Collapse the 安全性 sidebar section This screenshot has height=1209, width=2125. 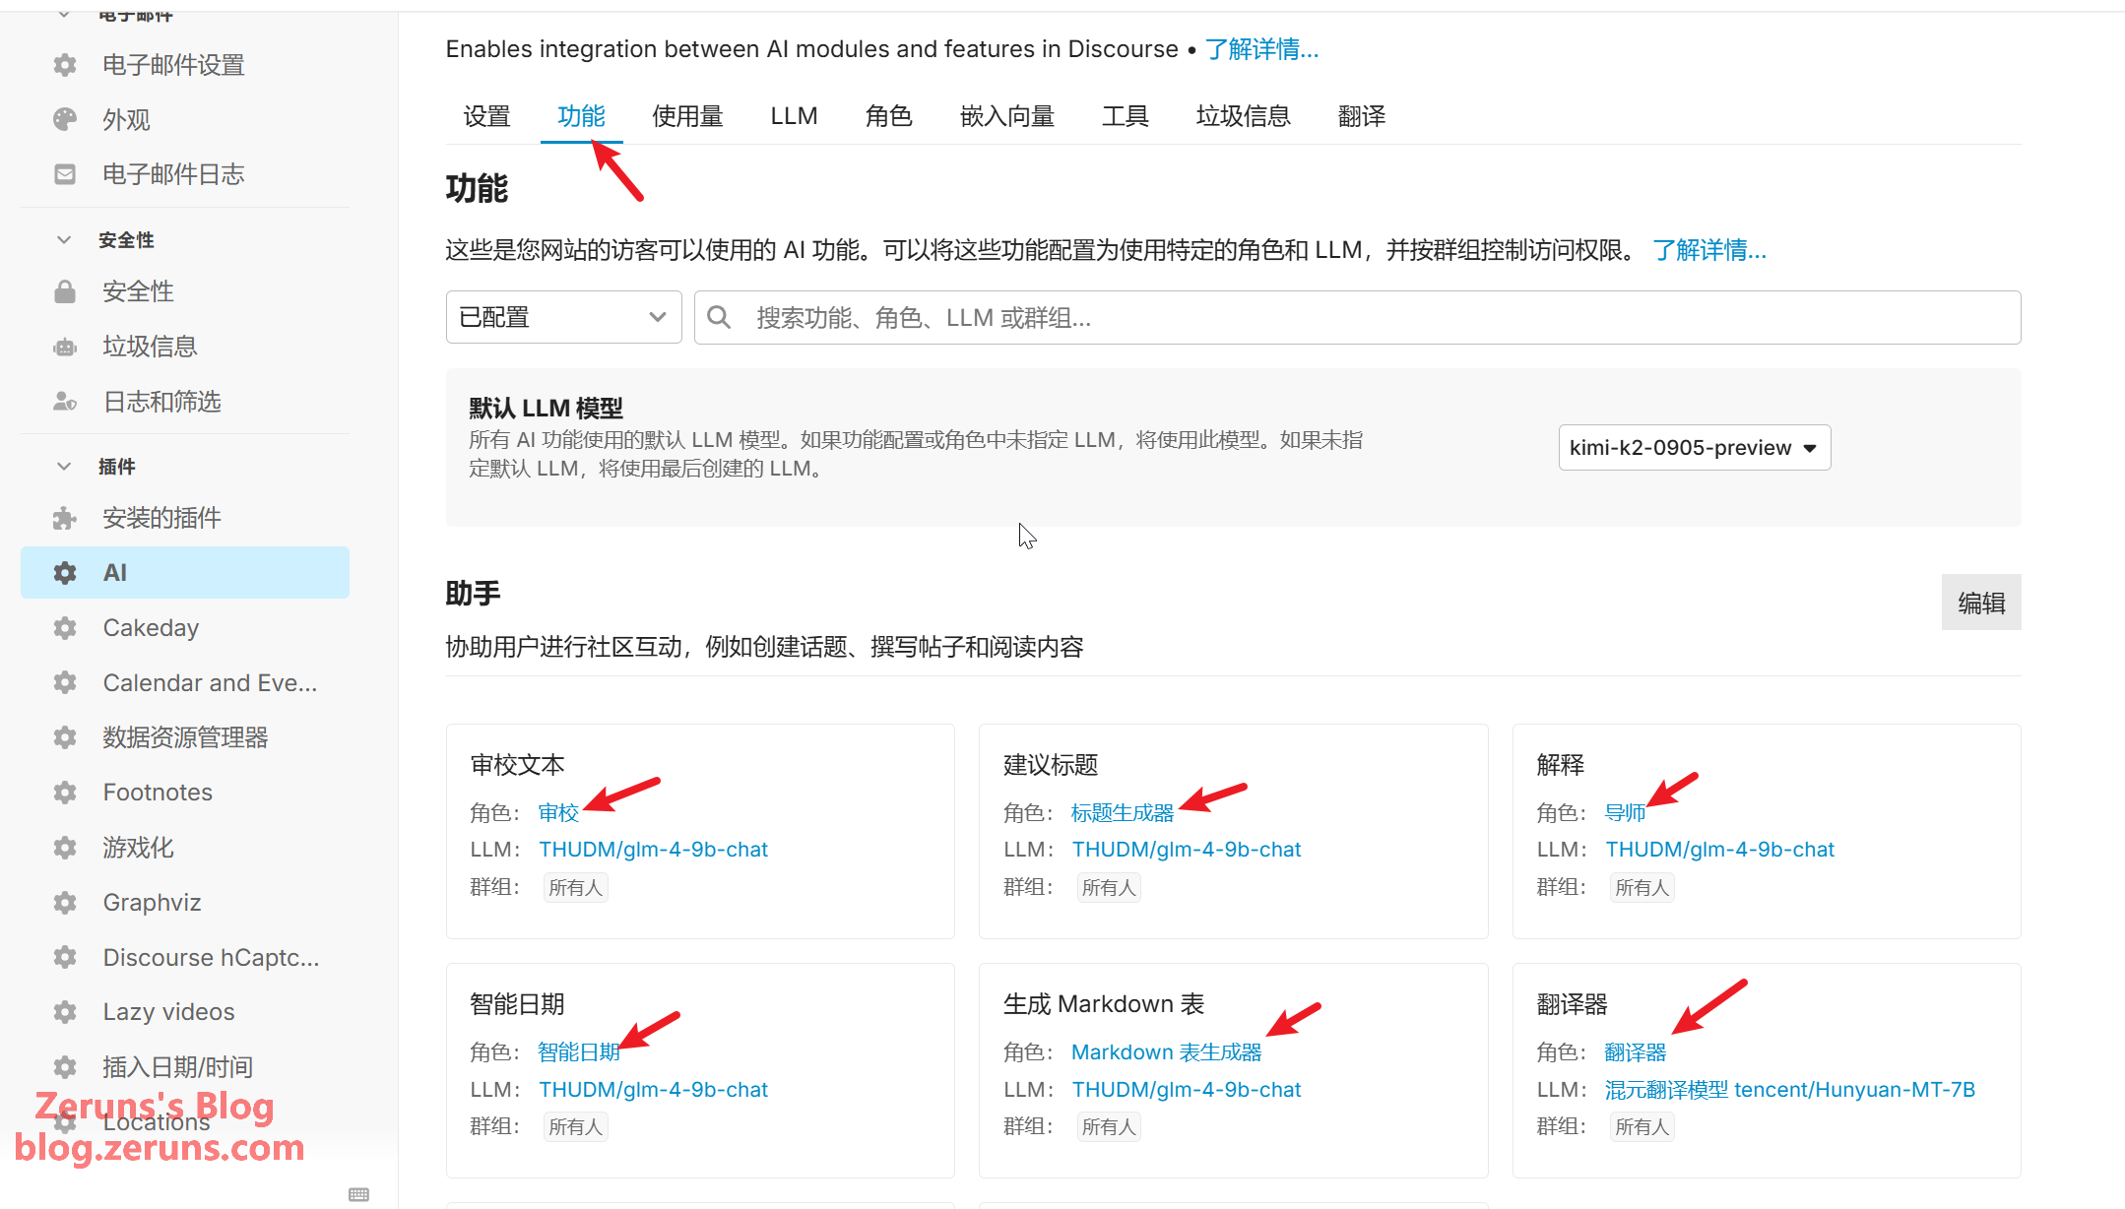pos(64,240)
